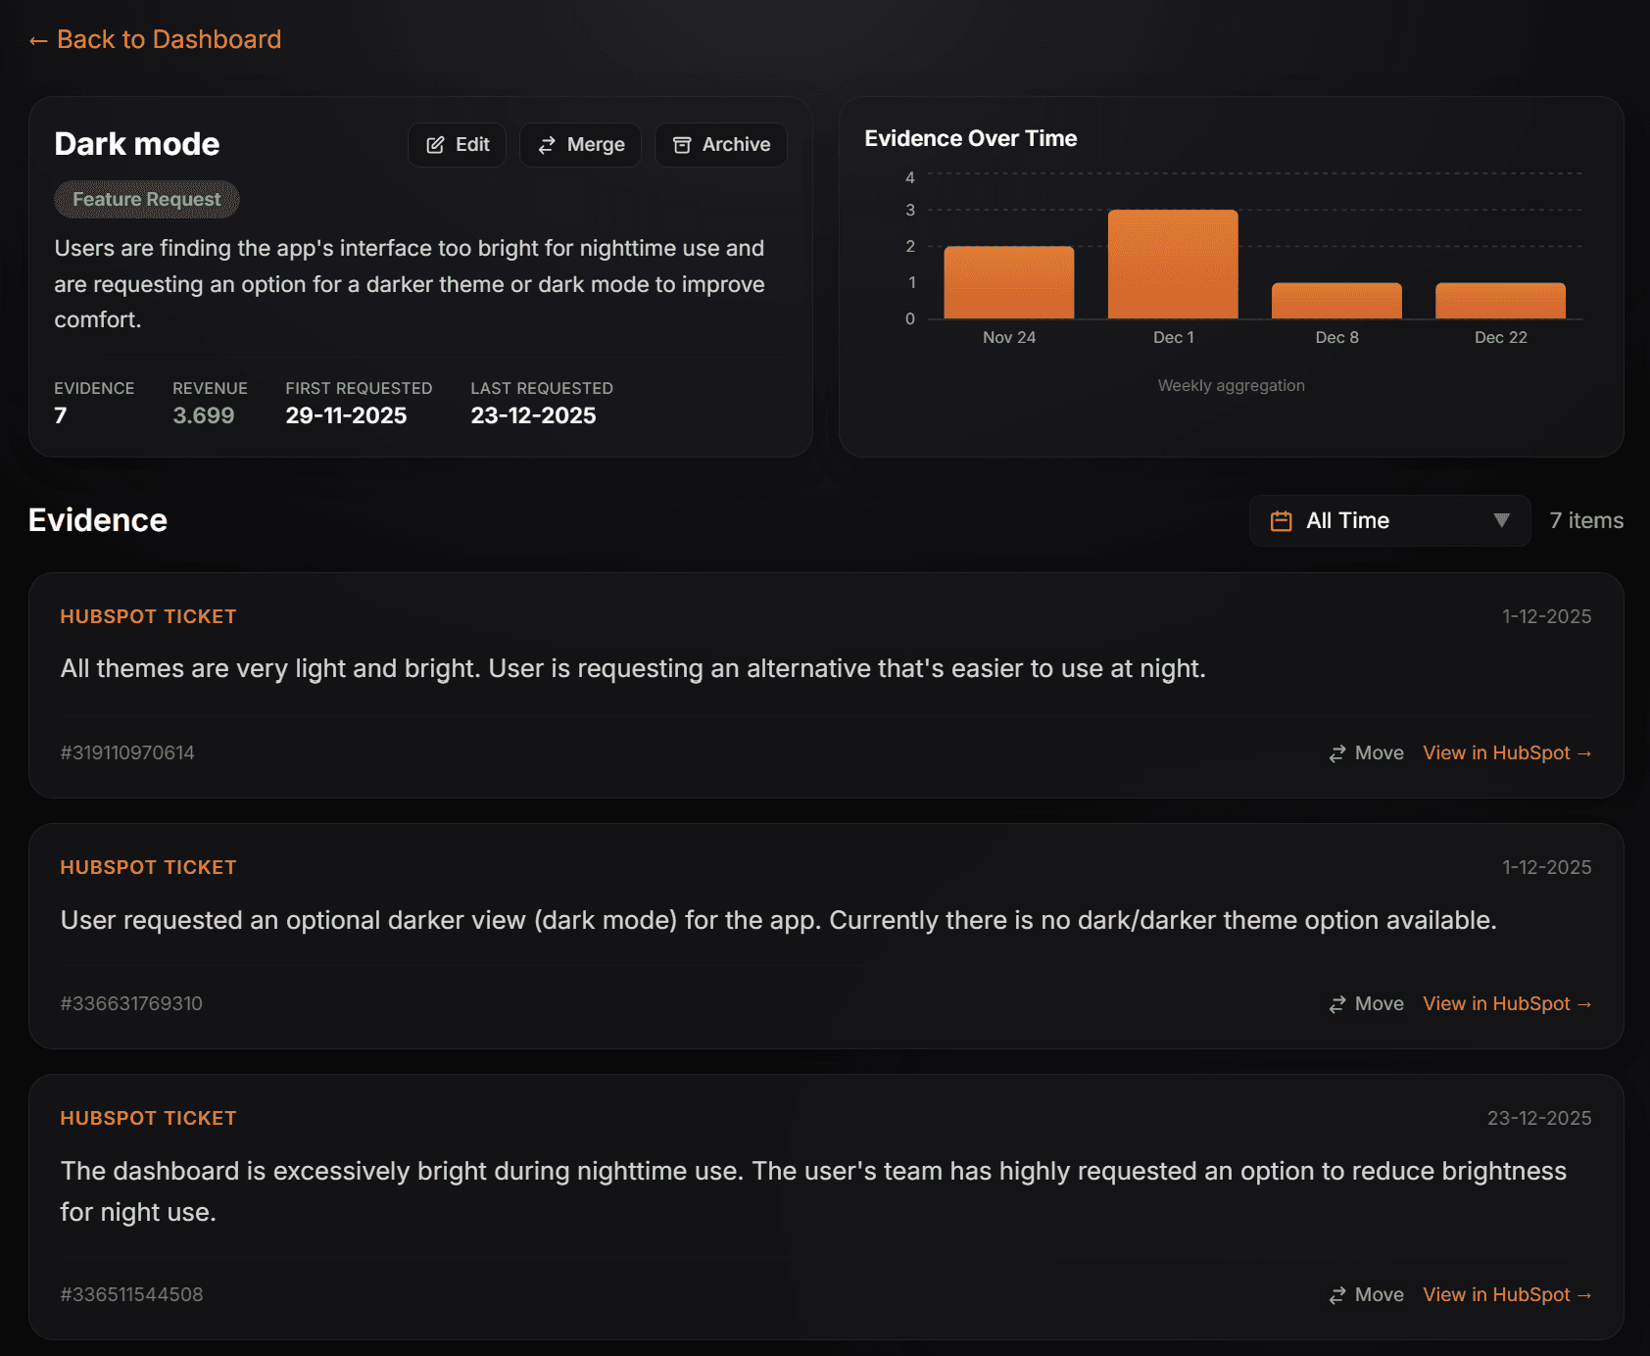Click the back arrow next to Back to Dashboard

[37, 39]
